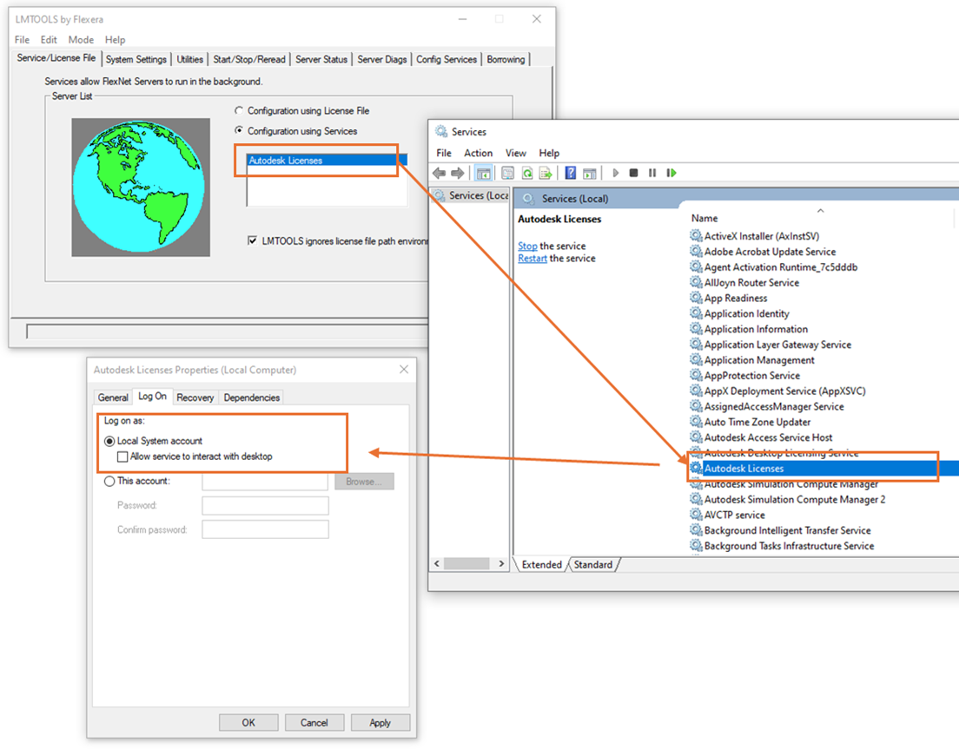Click This account name input field
Image resolution: width=959 pixels, height=749 pixels.
point(265,482)
